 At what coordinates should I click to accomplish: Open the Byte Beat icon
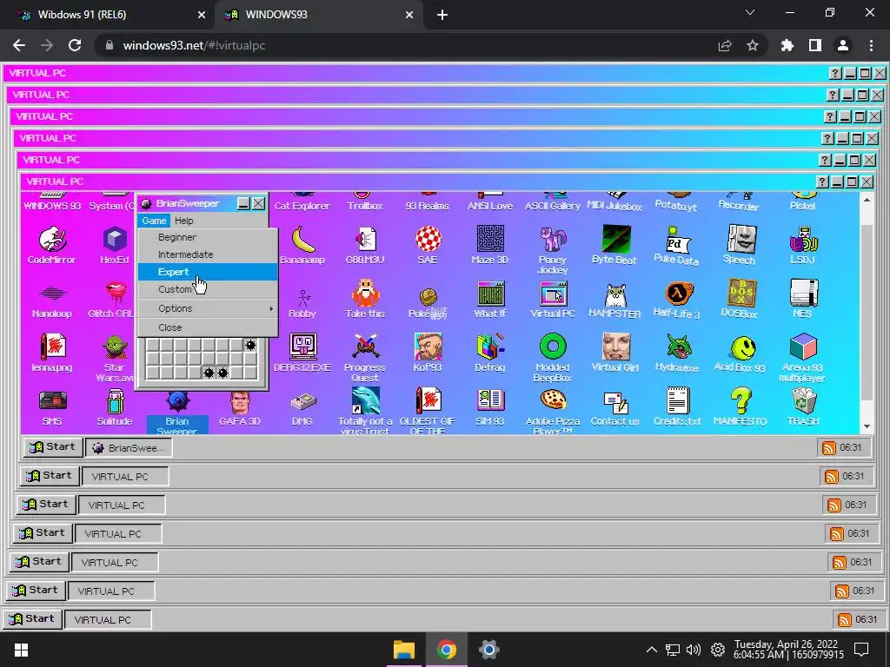pyautogui.click(x=614, y=244)
